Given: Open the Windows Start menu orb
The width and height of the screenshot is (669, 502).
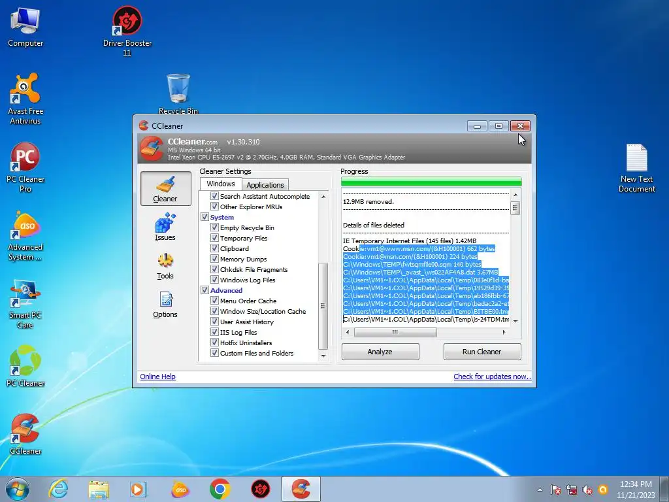Looking at the screenshot, I should click(x=18, y=489).
